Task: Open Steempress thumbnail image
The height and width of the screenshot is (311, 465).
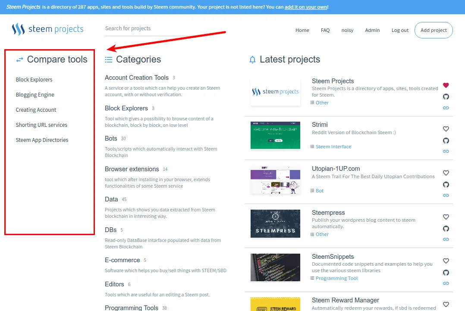Action: [275, 223]
